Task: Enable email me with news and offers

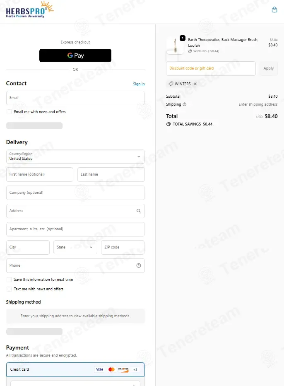Action: tap(9, 112)
